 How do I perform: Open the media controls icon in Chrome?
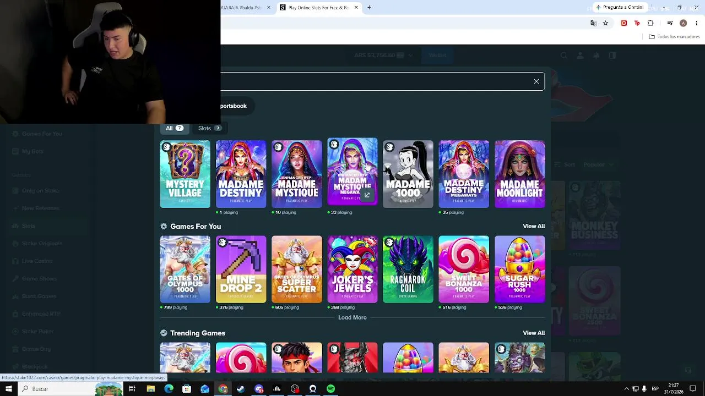tap(670, 23)
